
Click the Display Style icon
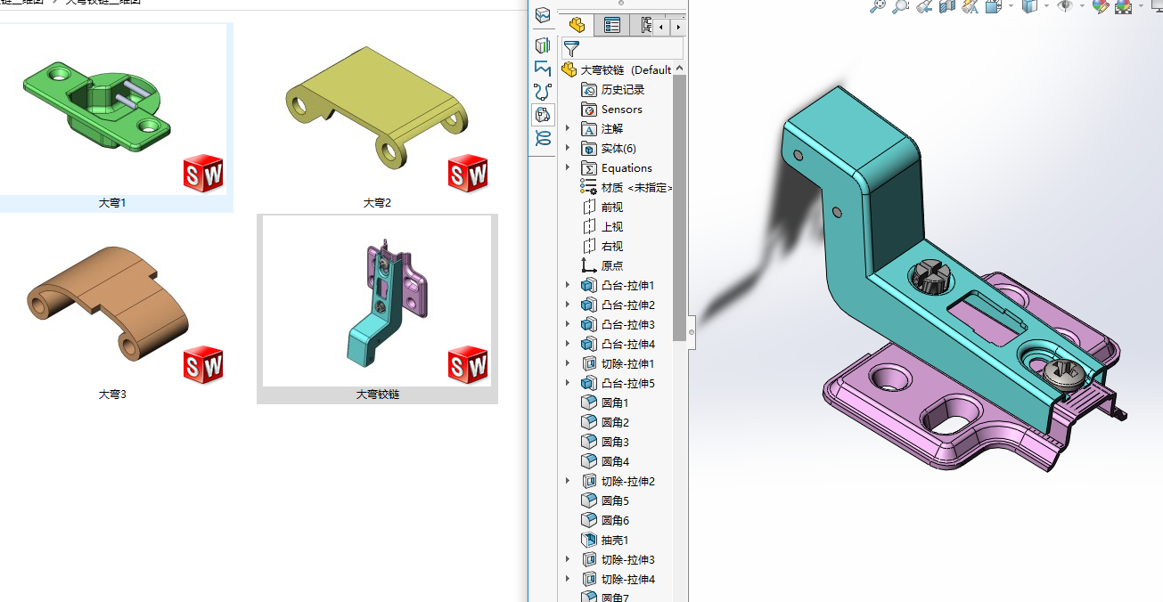(1029, 5)
